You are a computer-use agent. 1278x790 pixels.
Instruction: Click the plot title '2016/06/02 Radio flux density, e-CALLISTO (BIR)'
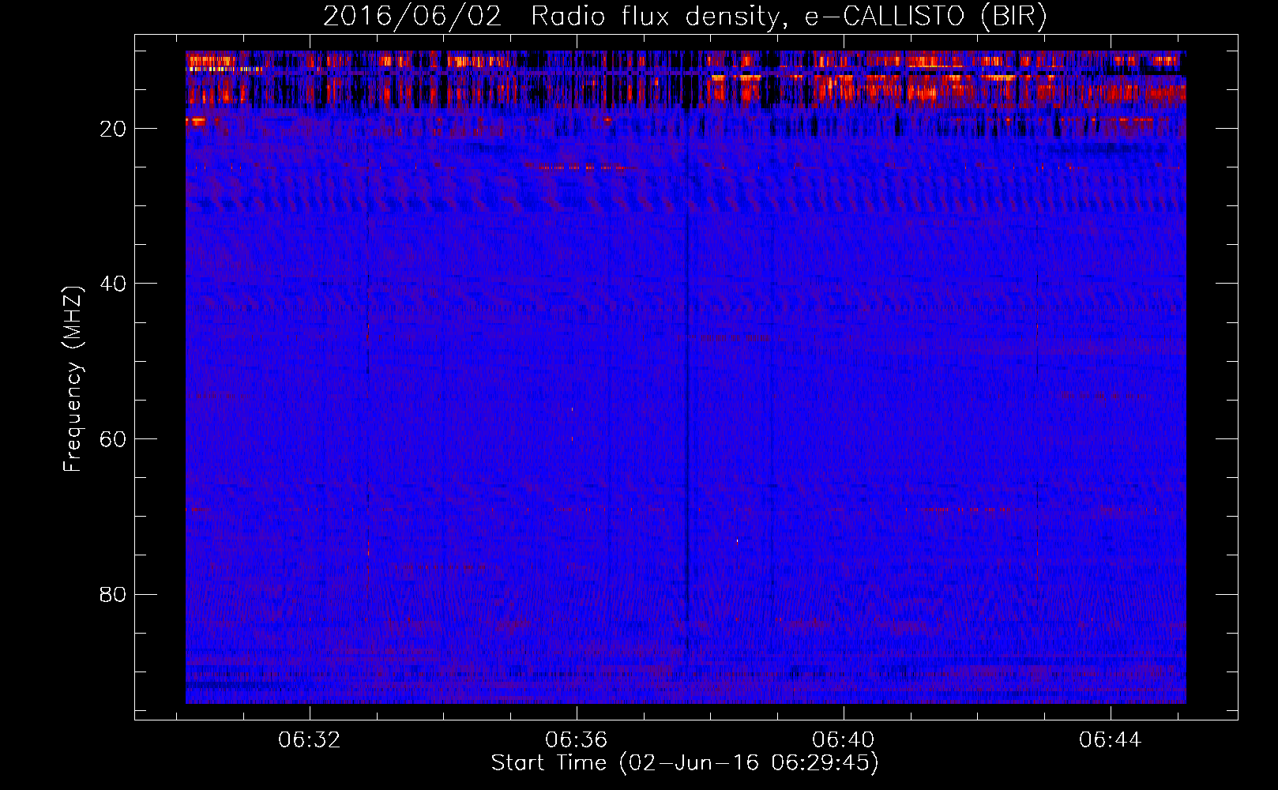coord(685,17)
